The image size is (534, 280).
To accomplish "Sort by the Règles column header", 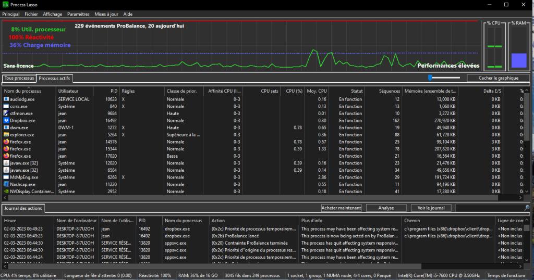I will 141,91.
